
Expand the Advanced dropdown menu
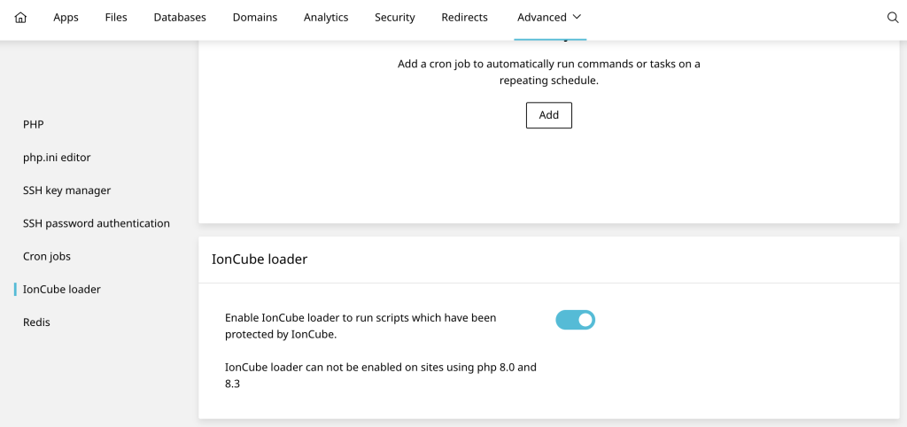[549, 18]
